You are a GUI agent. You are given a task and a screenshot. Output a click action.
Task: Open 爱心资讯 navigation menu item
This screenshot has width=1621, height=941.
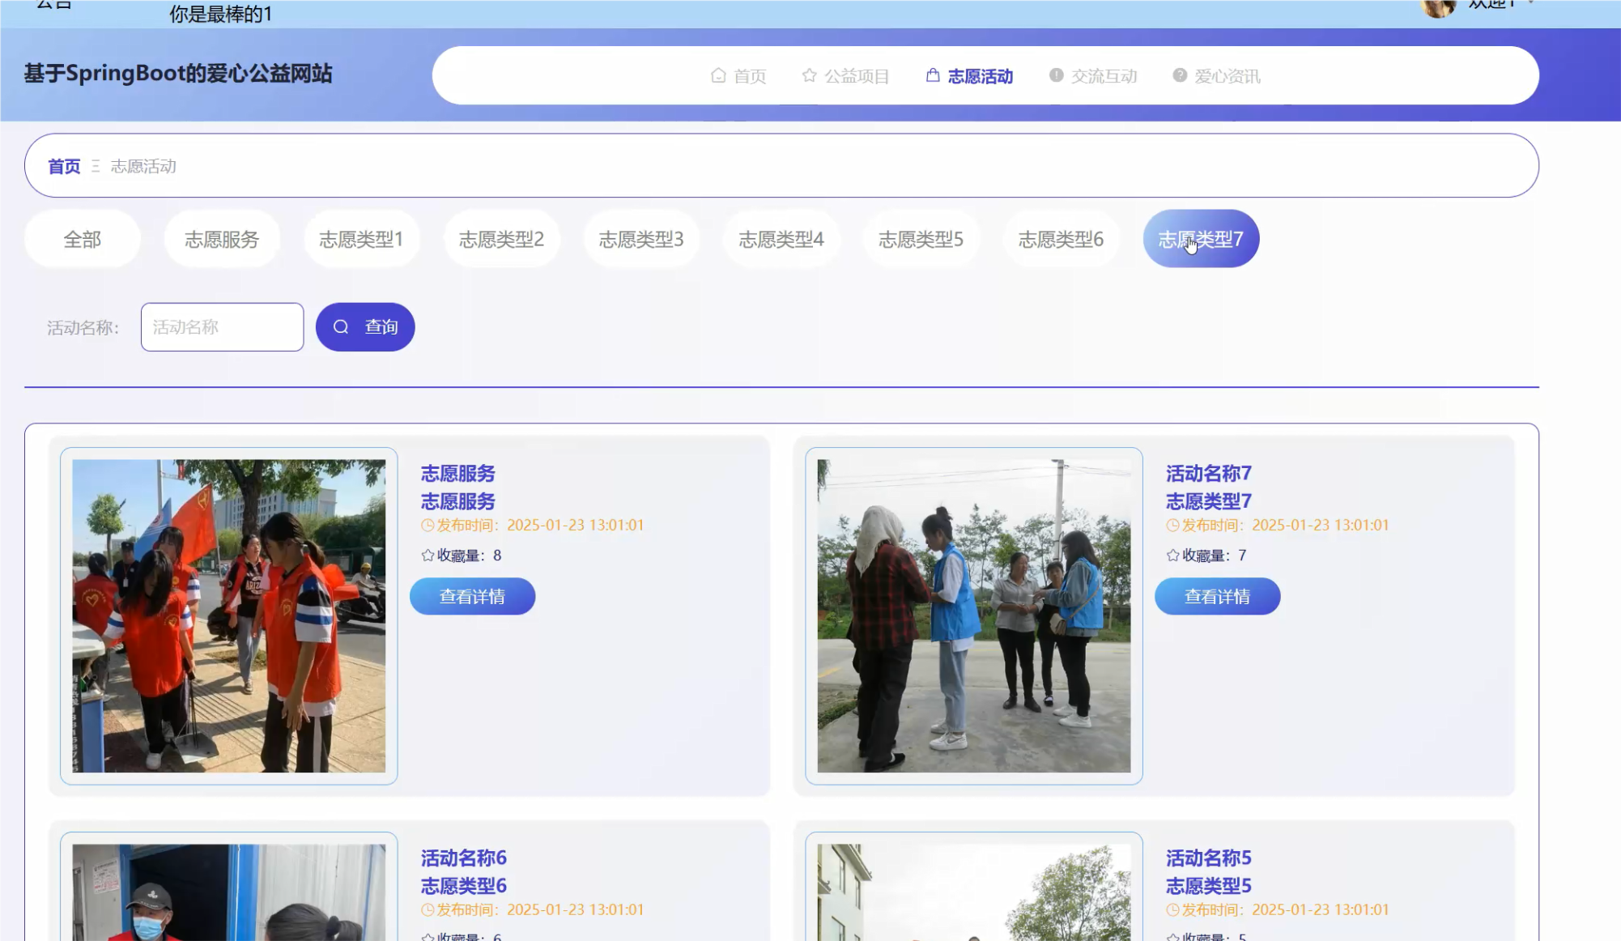coord(1227,76)
